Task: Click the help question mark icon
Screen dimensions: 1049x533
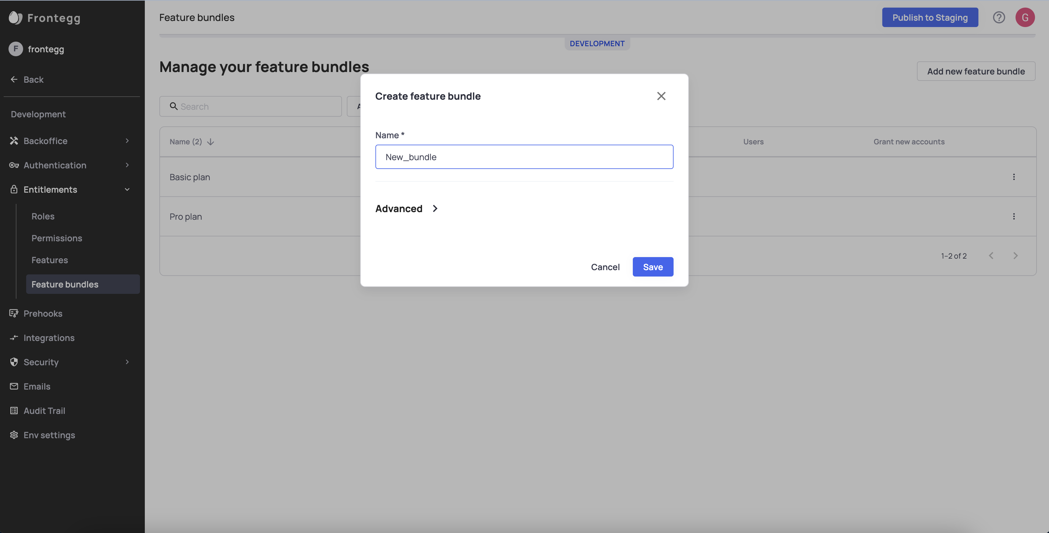Action: (x=998, y=18)
